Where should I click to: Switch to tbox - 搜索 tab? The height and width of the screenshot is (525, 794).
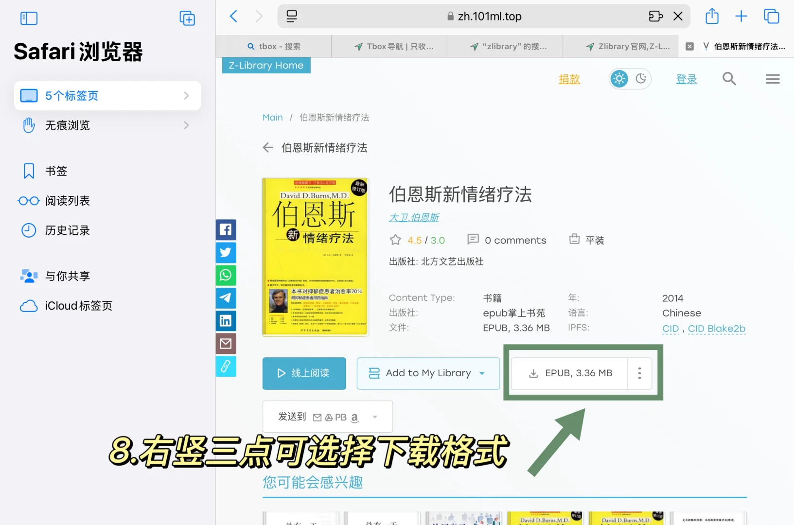click(x=274, y=47)
